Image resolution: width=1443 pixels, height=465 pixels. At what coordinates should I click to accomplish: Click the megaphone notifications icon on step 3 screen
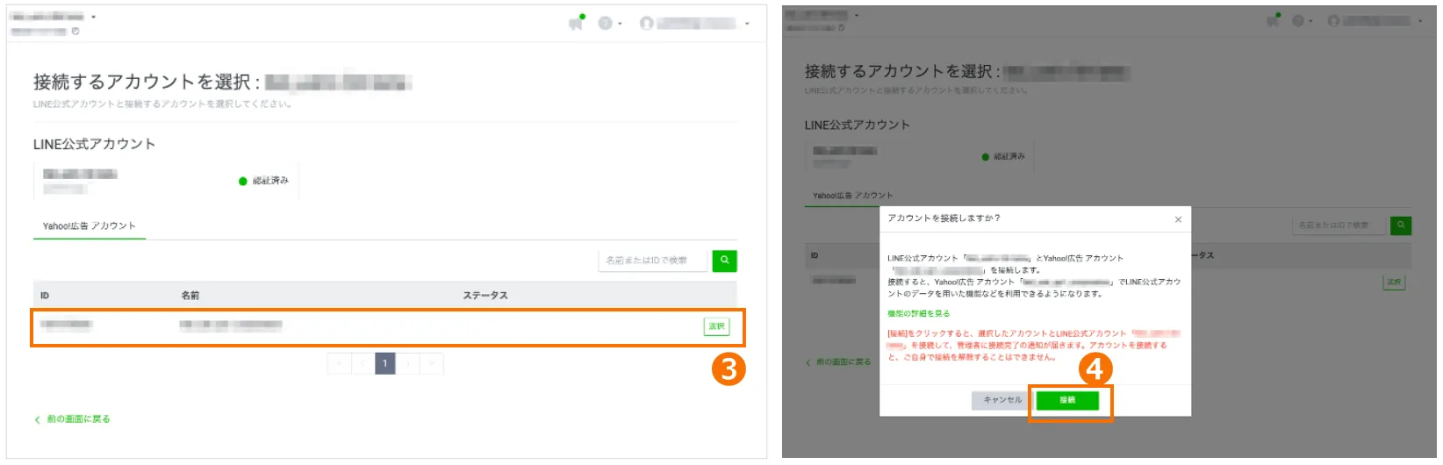tap(576, 23)
